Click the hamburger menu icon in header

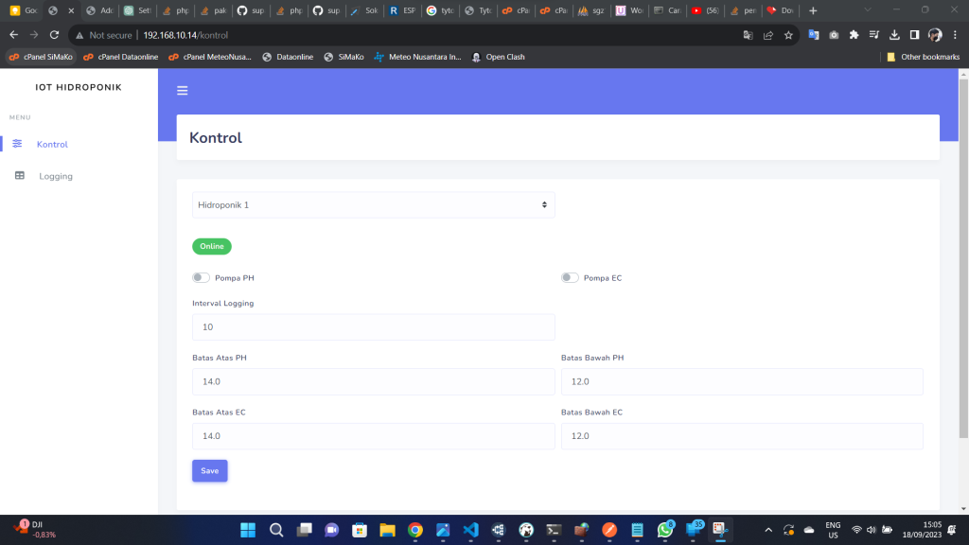(183, 91)
